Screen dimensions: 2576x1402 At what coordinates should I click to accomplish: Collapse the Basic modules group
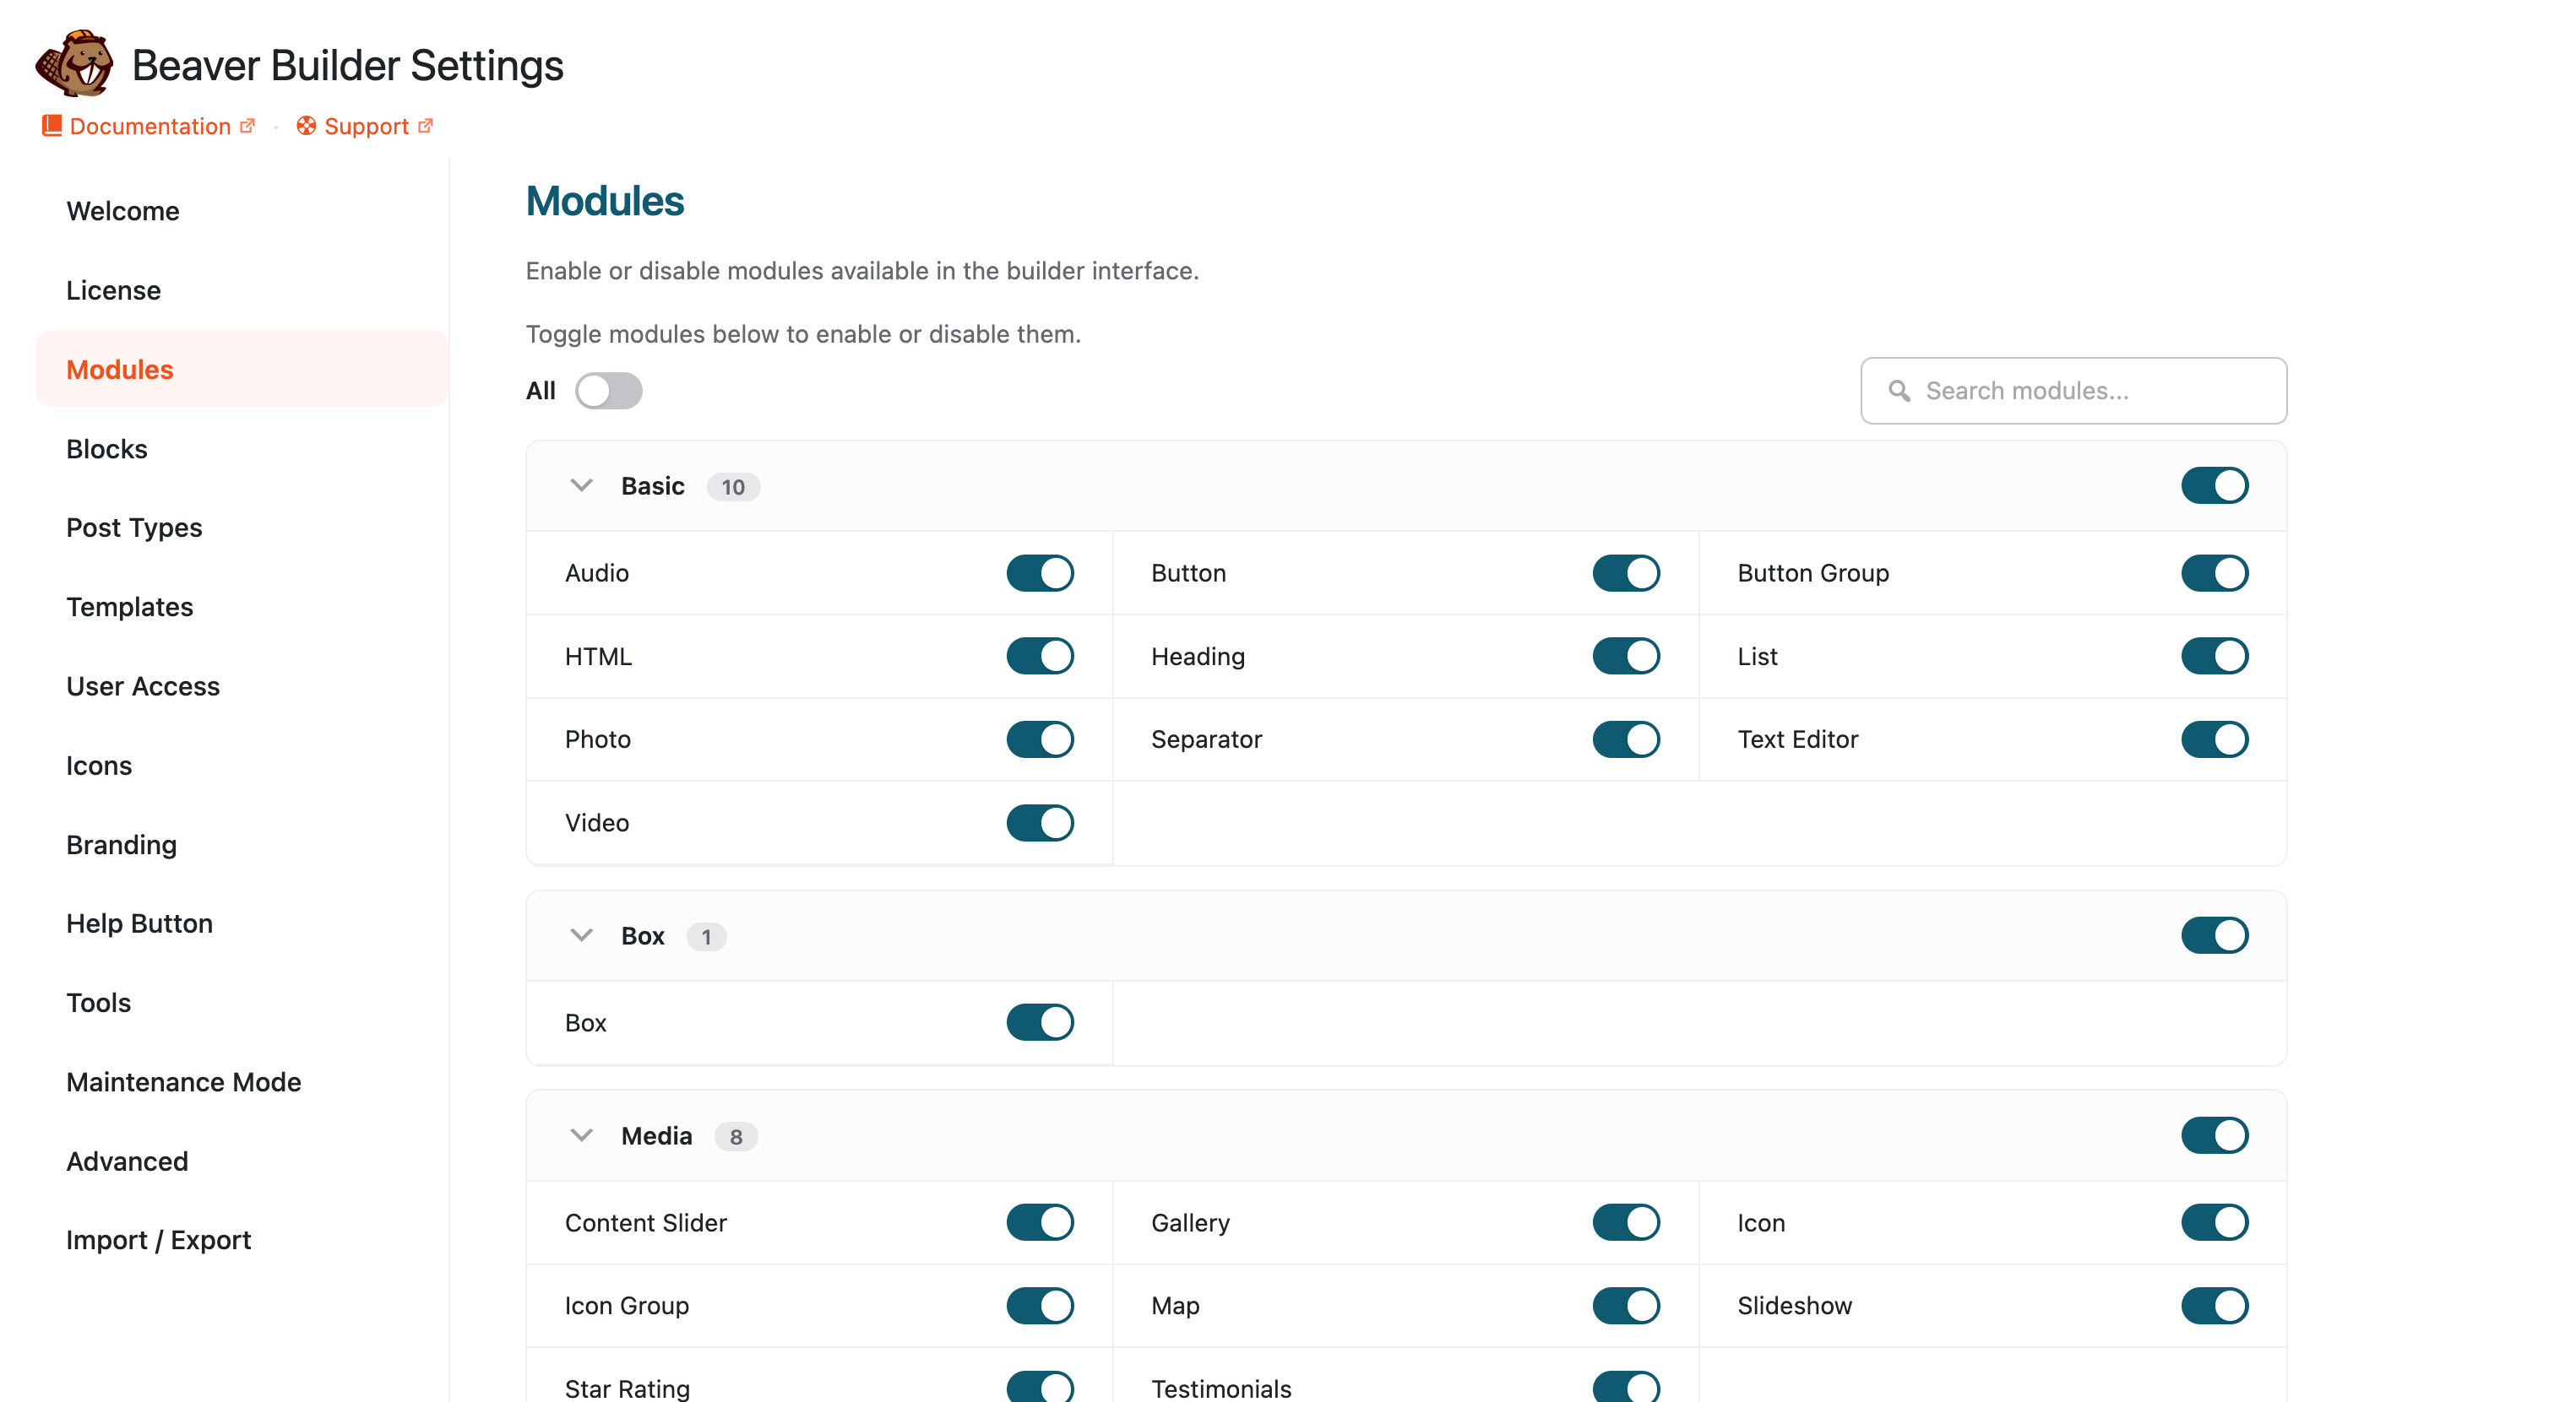(581, 485)
